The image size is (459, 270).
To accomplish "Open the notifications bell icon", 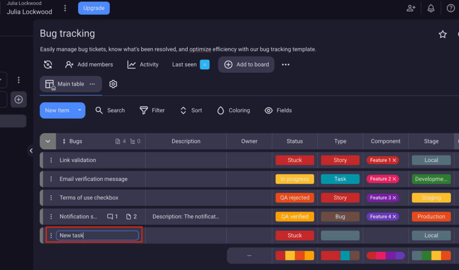I will (430, 8).
